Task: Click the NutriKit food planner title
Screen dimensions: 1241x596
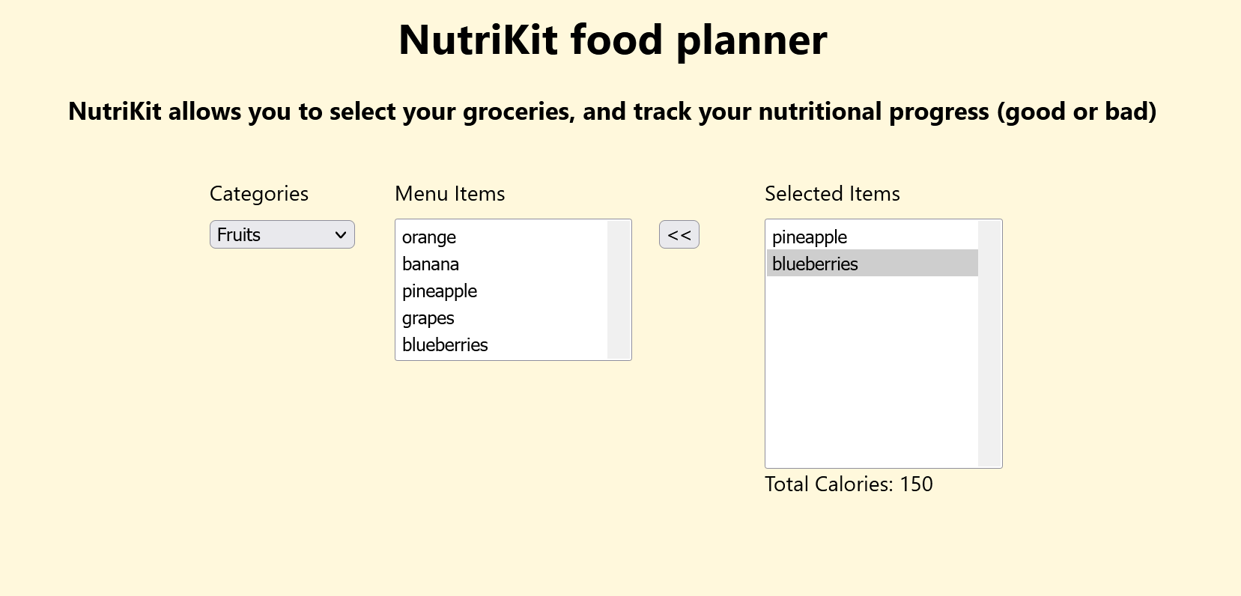Action: pyautogui.click(x=612, y=40)
